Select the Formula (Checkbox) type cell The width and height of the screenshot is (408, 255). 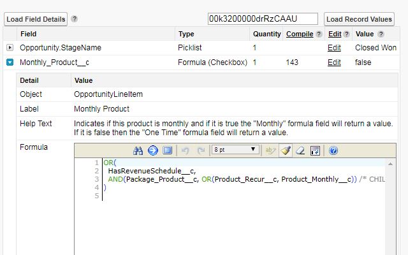click(212, 62)
